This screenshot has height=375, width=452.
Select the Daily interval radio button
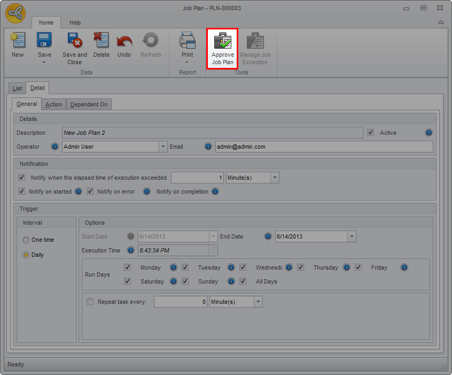click(26, 255)
